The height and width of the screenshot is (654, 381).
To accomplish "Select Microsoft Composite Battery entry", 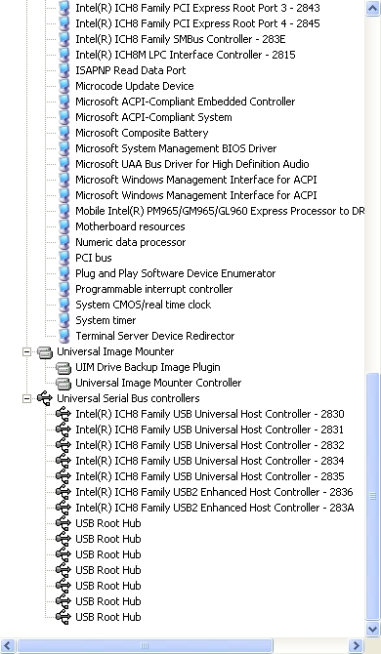I will [x=142, y=133].
